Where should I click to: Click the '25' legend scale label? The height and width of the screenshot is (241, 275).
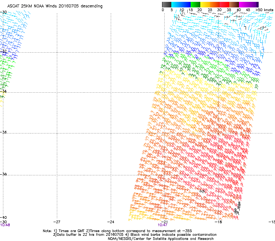click(x=210, y=10)
